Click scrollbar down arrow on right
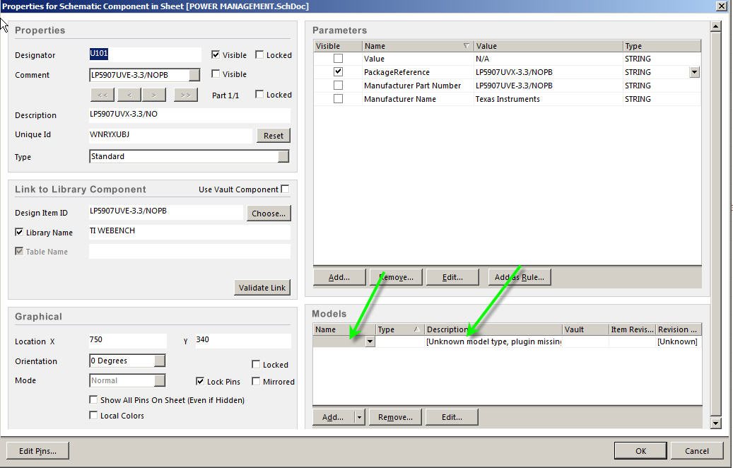The width and height of the screenshot is (733, 468). [716, 423]
